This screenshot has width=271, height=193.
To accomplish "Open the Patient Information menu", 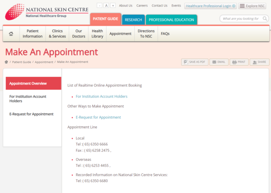I will pos(32,34).
